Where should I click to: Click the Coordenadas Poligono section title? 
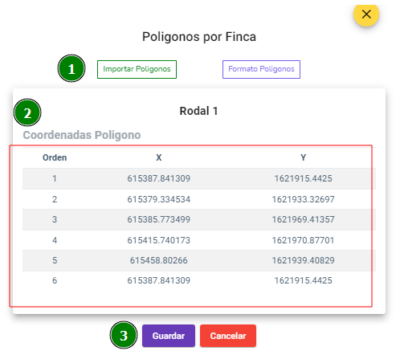82,135
